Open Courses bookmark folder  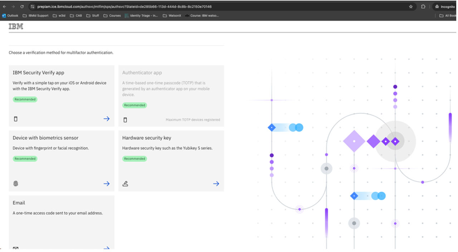[x=112, y=16]
